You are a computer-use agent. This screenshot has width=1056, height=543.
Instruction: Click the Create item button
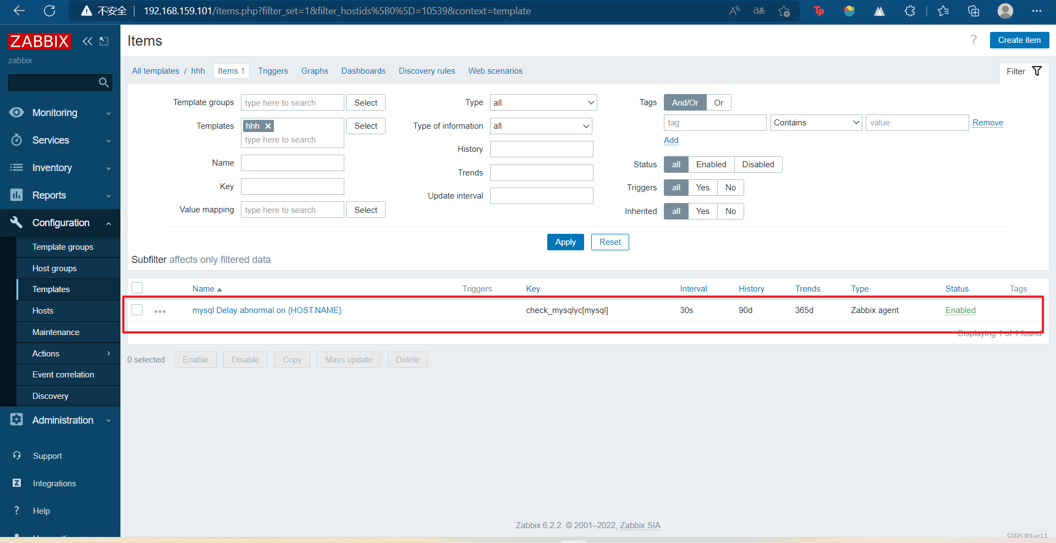pyautogui.click(x=1019, y=40)
